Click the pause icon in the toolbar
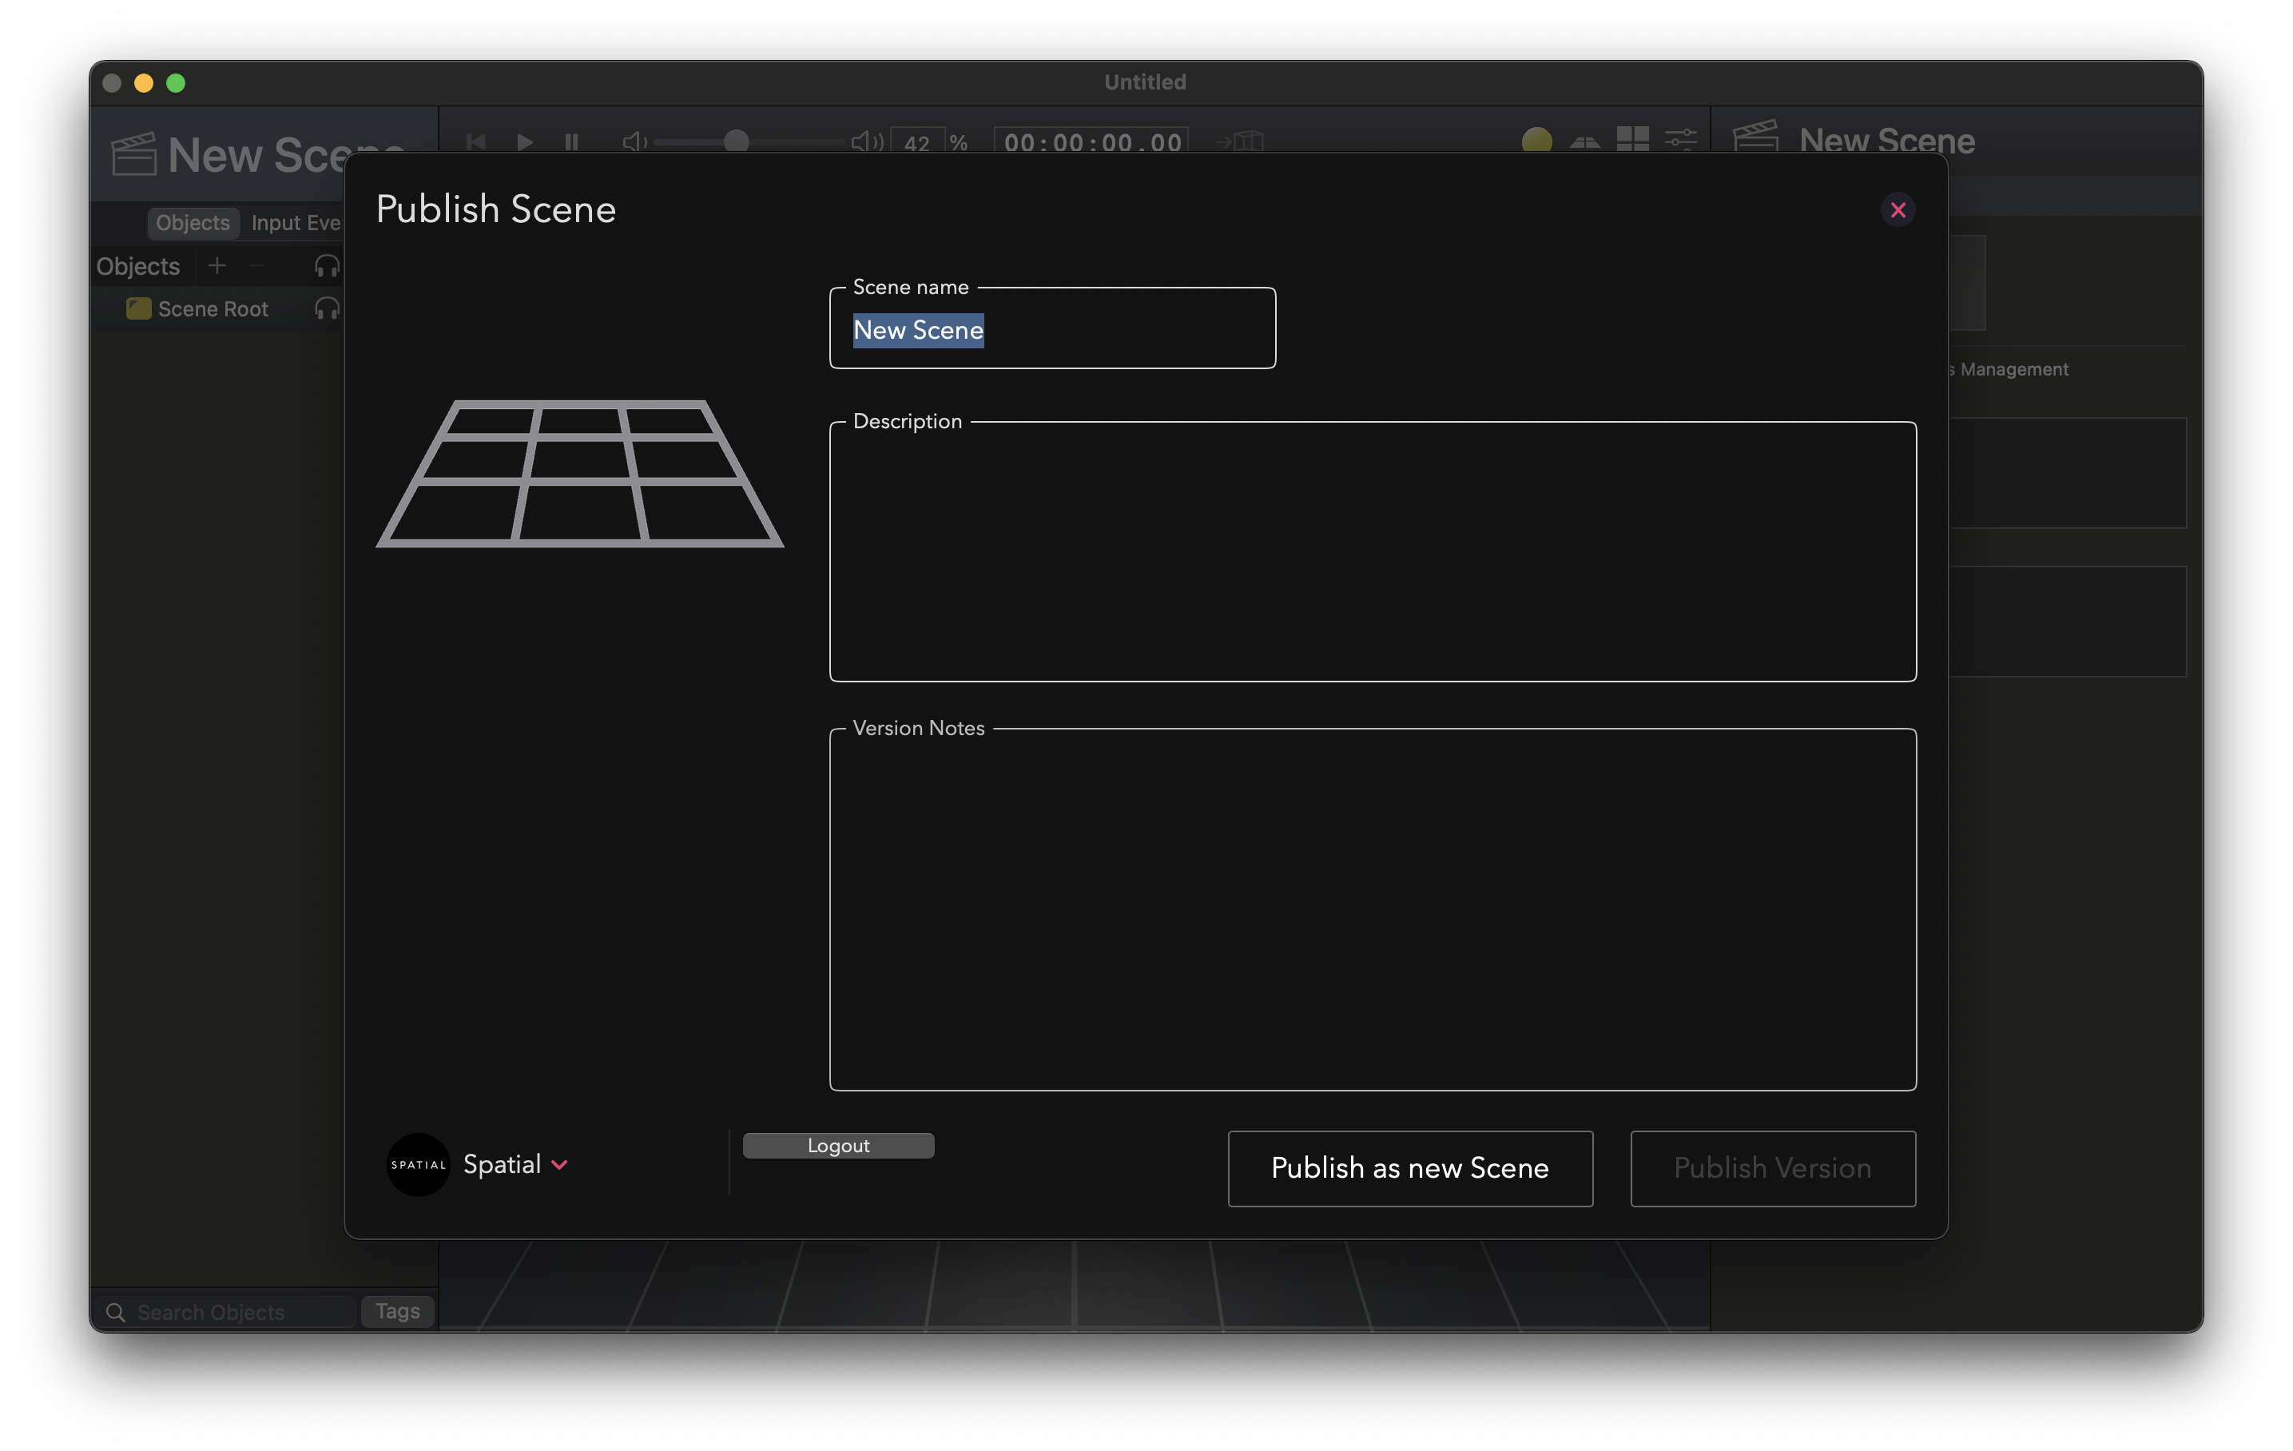Viewport: 2293px width, 1451px height. (571, 142)
